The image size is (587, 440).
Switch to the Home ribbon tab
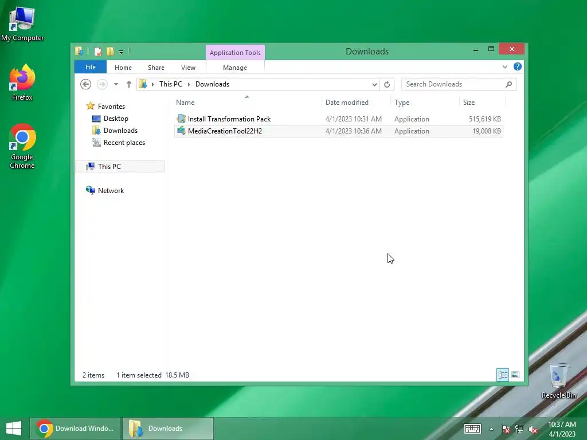coord(123,68)
